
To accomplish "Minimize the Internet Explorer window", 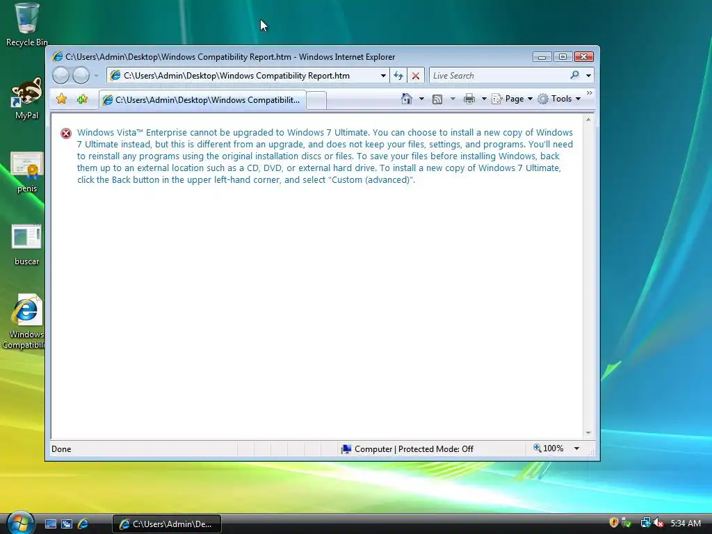I will [542, 57].
